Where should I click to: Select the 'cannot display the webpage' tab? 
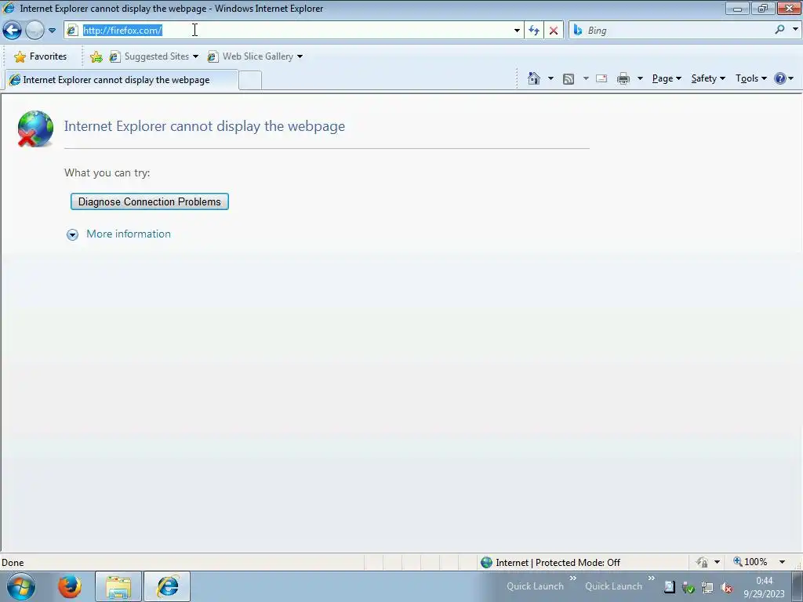121,80
